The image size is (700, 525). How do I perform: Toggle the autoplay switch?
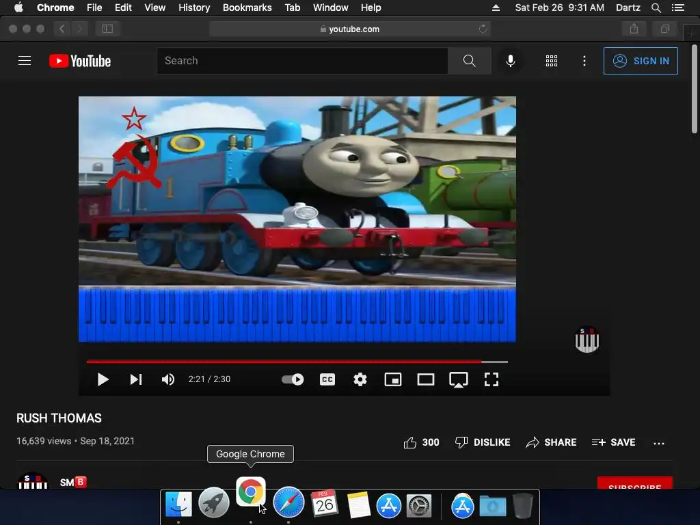pos(293,379)
